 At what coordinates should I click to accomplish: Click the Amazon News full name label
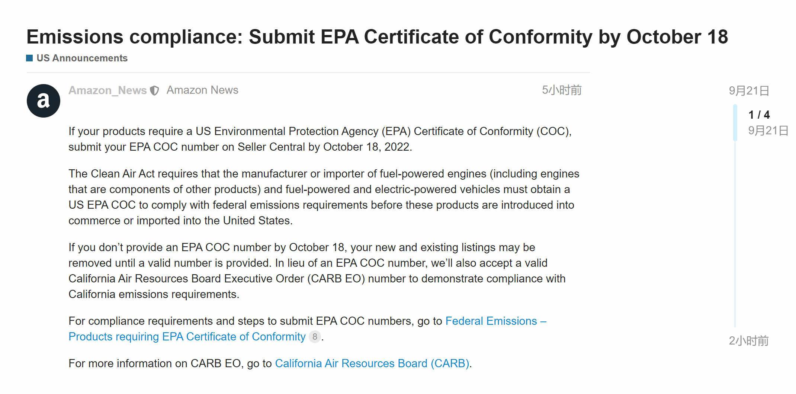tap(202, 90)
